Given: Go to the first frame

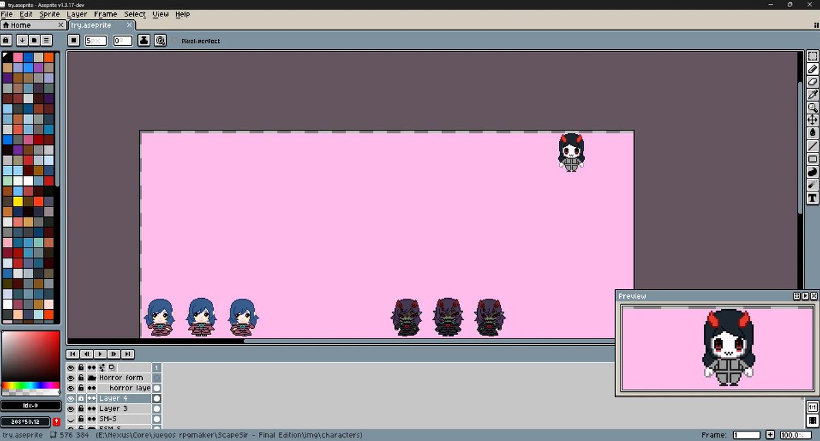Looking at the screenshot, I should click(72, 353).
